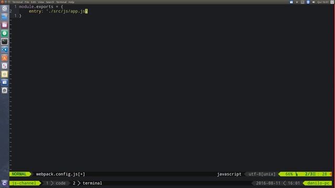
Task: Place cursor at the highlighted quote character
Action: (86, 11)
